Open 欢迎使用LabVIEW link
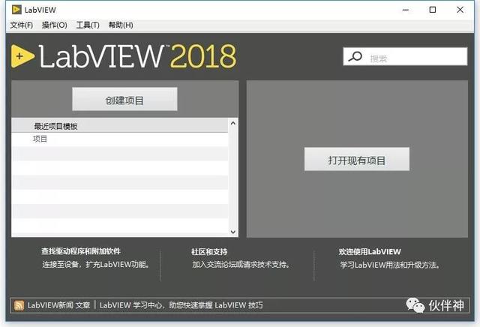Viewport: 480px width, 327px height. point(370,252)
